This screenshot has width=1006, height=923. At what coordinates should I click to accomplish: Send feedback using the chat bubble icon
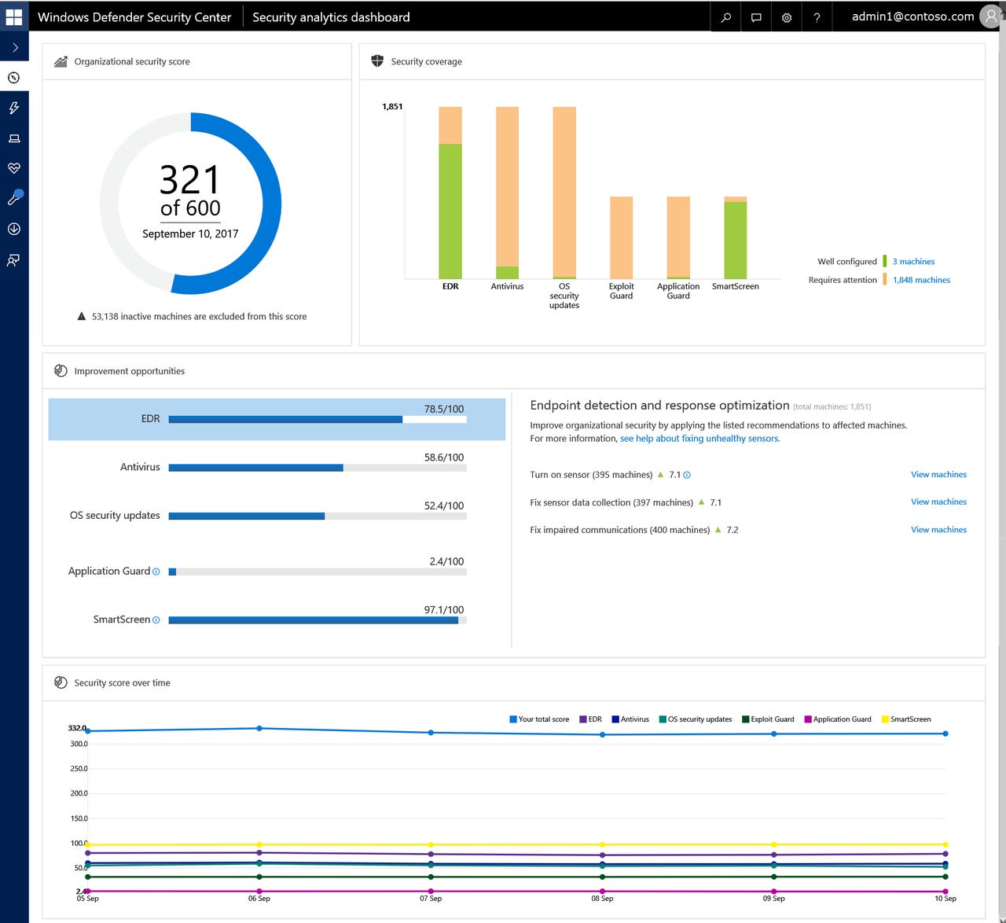[x=755, y=17]
